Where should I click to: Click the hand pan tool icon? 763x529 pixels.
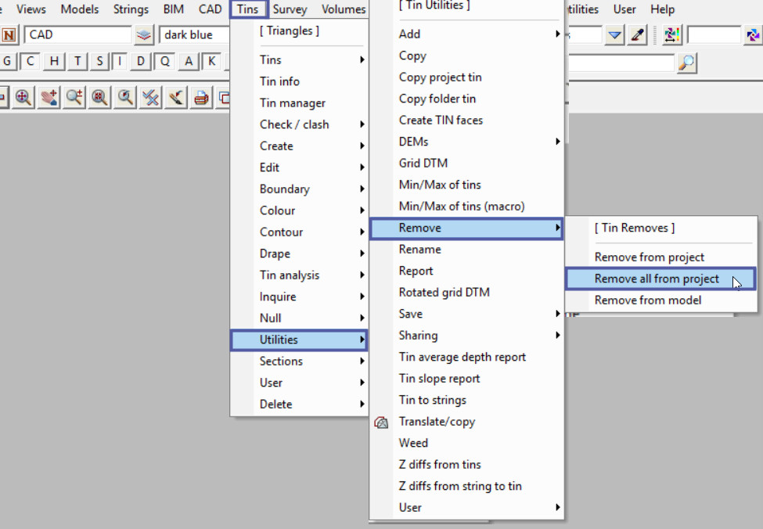(49, 98)
